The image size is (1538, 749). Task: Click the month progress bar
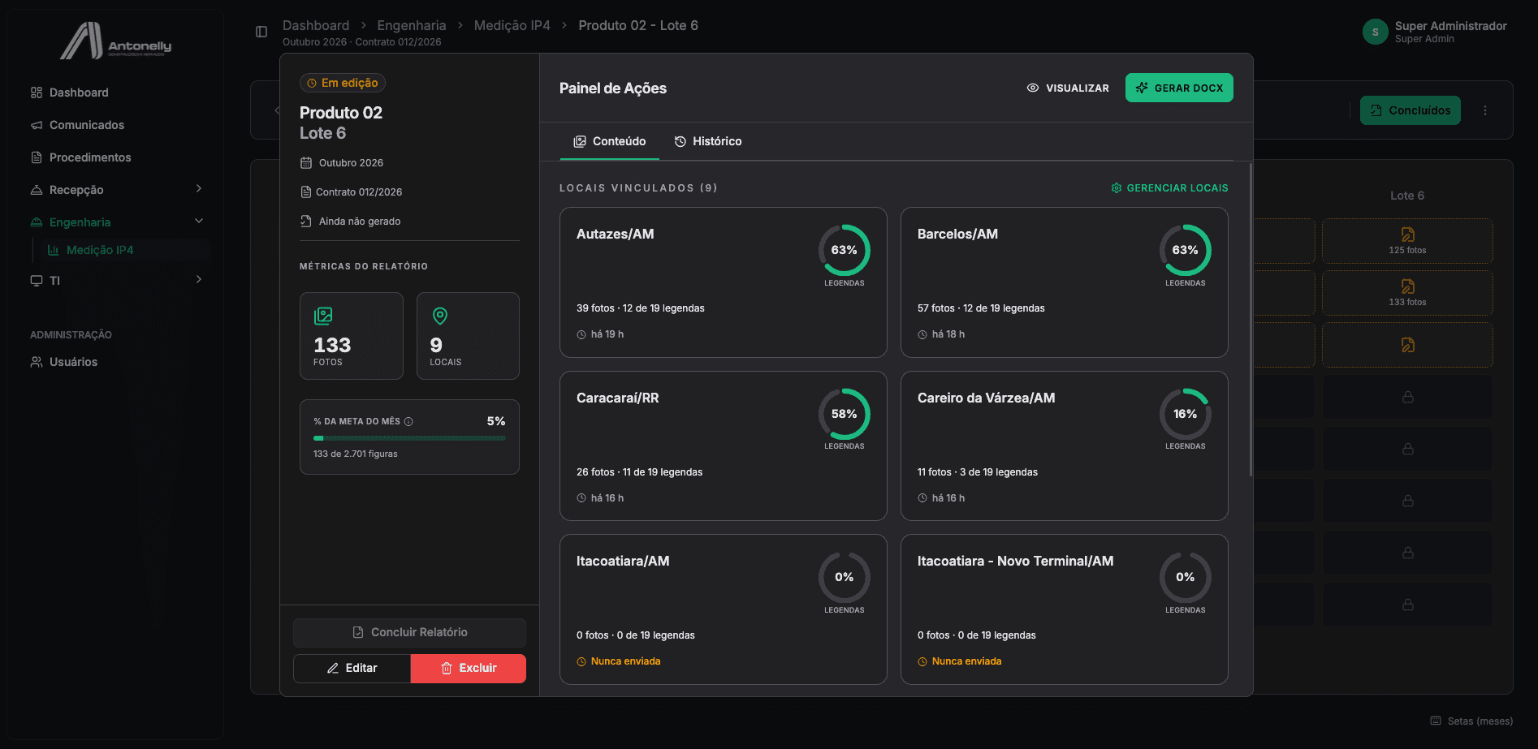tap(409, 438)
